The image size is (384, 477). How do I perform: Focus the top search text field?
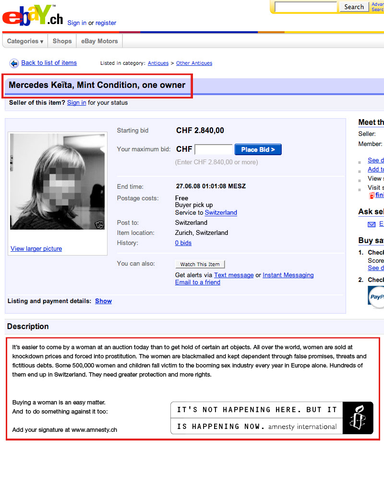tap(306, 7)
